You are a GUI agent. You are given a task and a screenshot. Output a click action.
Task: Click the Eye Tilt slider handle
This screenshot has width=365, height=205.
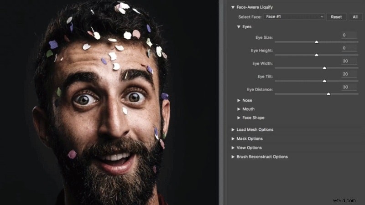[x=324, y=81]
